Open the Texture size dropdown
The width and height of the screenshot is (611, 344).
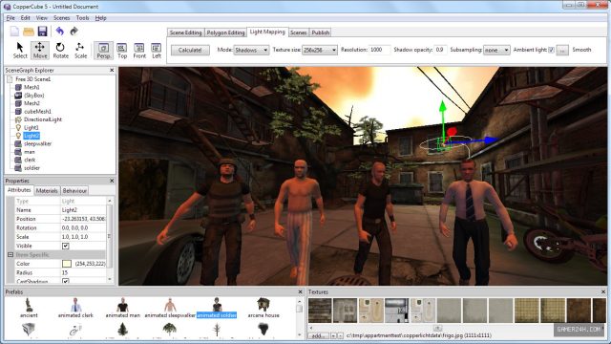coord(320,50)
